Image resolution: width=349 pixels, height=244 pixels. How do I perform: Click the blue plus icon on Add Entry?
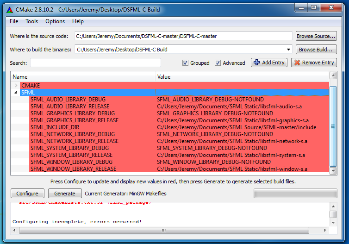click(256, 63)
